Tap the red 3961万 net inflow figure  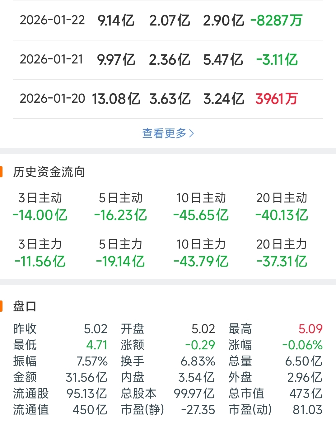click(x=277, y=99)
